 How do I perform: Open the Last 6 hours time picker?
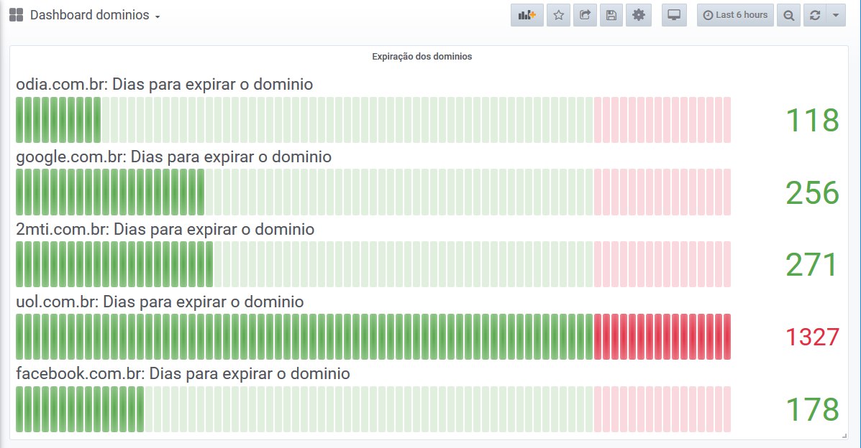click(735, 15)
